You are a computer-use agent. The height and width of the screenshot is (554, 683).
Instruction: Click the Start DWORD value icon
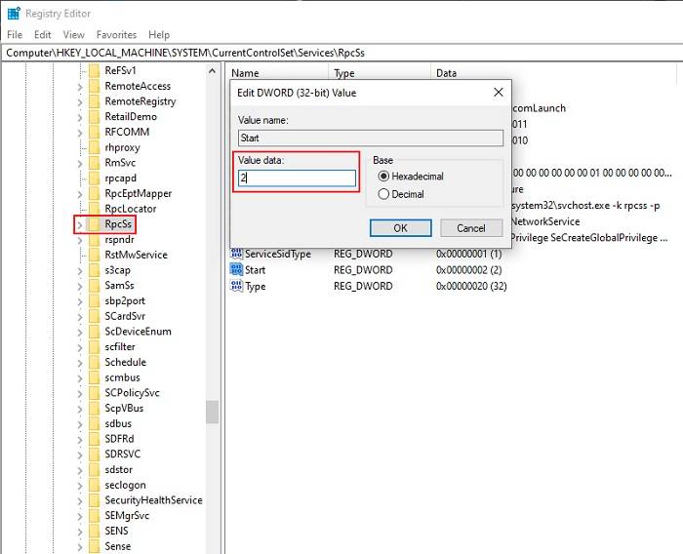[x=236, y=269]
